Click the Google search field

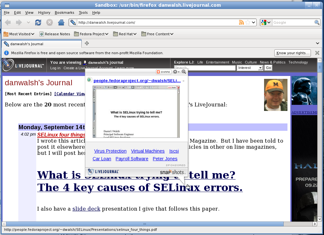coord(293,22)
